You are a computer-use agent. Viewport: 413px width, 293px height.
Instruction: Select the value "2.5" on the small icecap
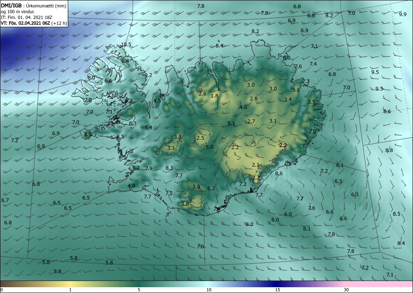(x=200, y=138)
